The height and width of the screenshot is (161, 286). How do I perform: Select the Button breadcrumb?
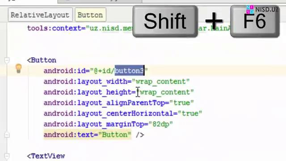pos(90,15)
